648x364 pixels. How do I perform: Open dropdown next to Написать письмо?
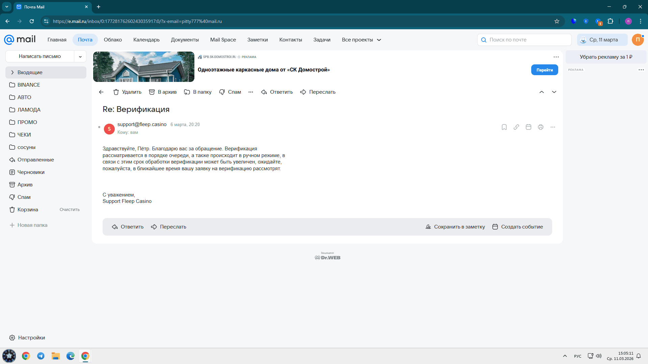tap(80, 57)
